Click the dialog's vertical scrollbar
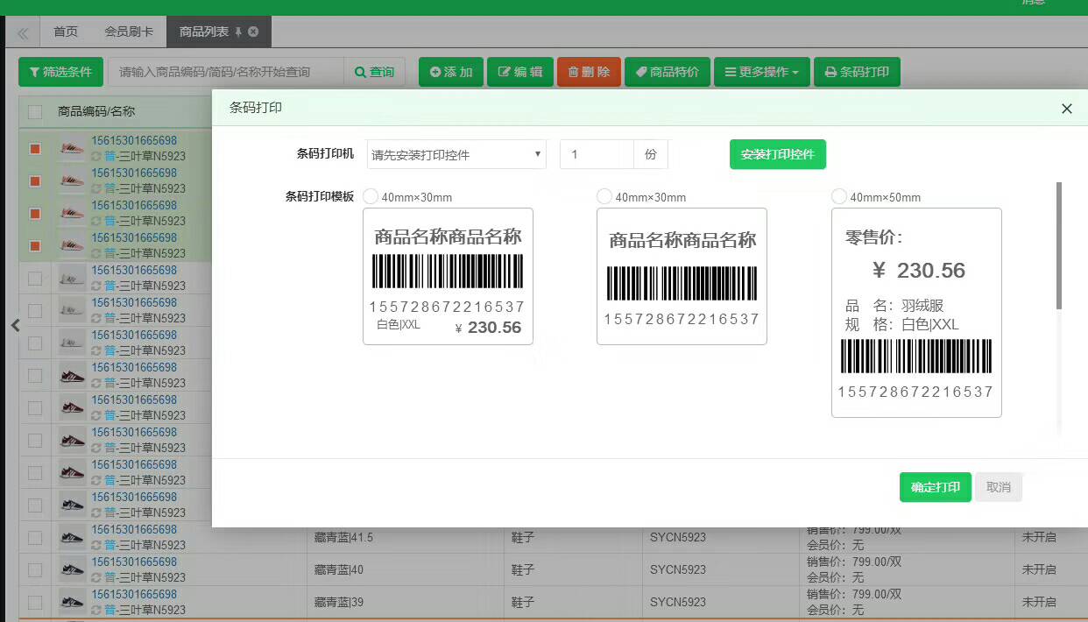The height and width of the screenshot is (622, 1088). [x=1059, y=245]
